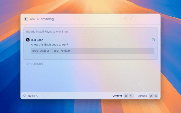
Task: Open the R1-preview model selector label
Action: 36,64
